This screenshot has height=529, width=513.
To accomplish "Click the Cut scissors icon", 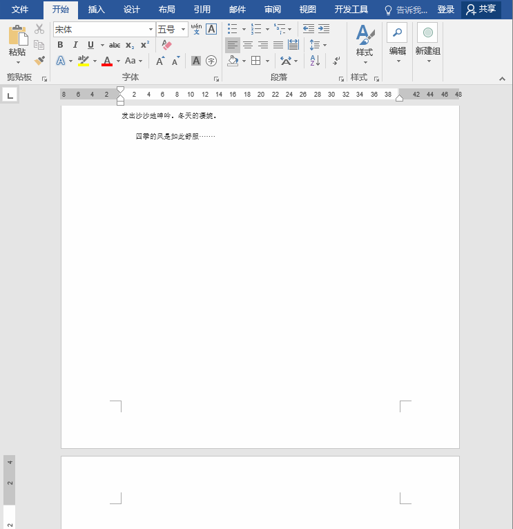I will pos(39,29).
